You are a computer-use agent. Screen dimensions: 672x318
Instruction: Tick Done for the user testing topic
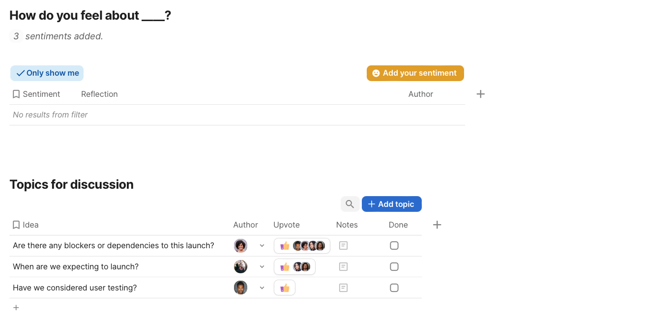pyautogui.click(x=394, y=288)
